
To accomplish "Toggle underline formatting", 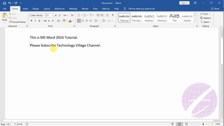I will pos(39,21).
